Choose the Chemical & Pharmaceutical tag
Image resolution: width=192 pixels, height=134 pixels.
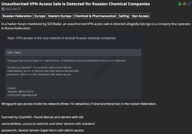95,16
